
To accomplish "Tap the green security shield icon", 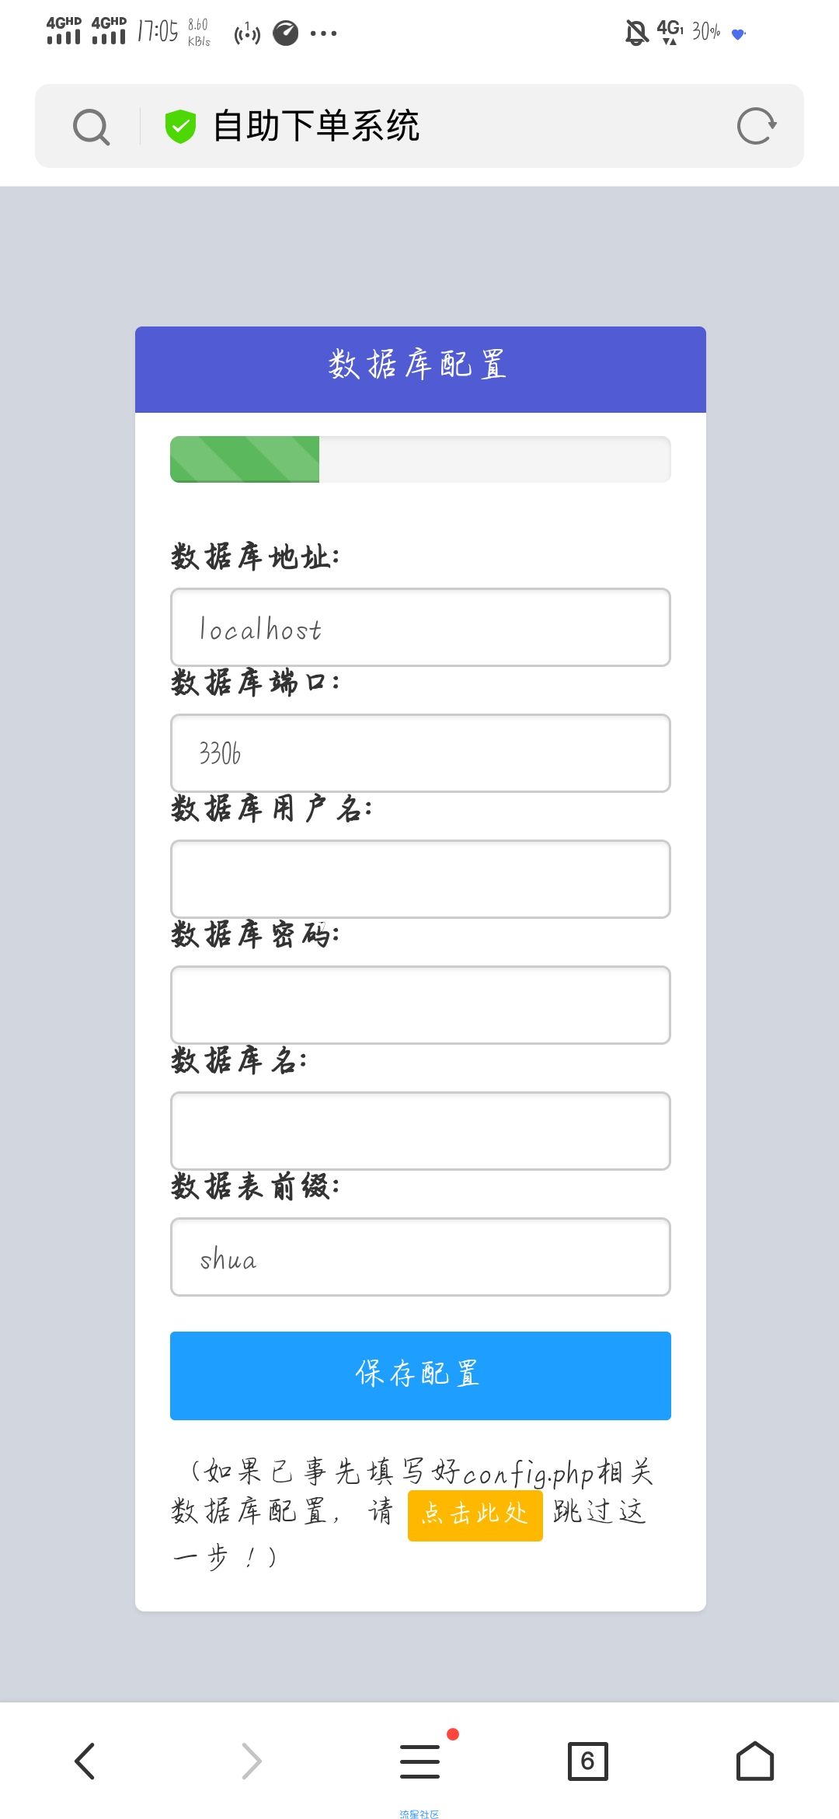I will [x=180, y=126].
